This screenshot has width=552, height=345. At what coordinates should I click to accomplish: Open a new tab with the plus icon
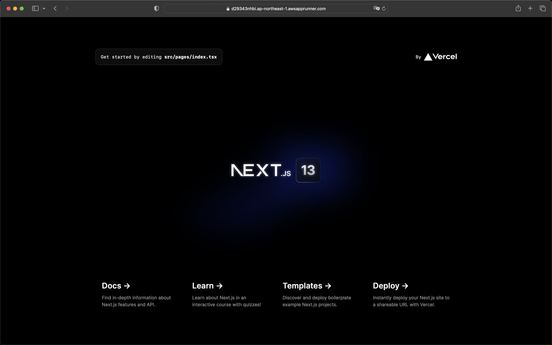coord(530,8)
